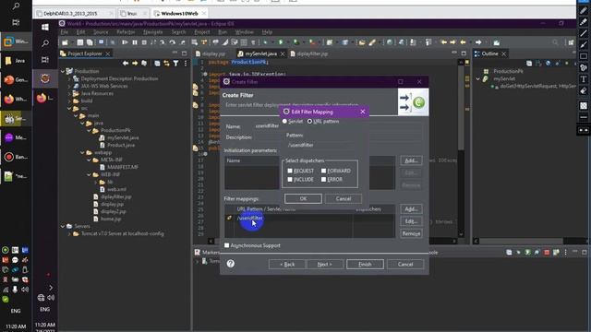Viewport: 591px width, 332px height.
Task: Click Edit for filter mappings
Action: pos(411,221)
